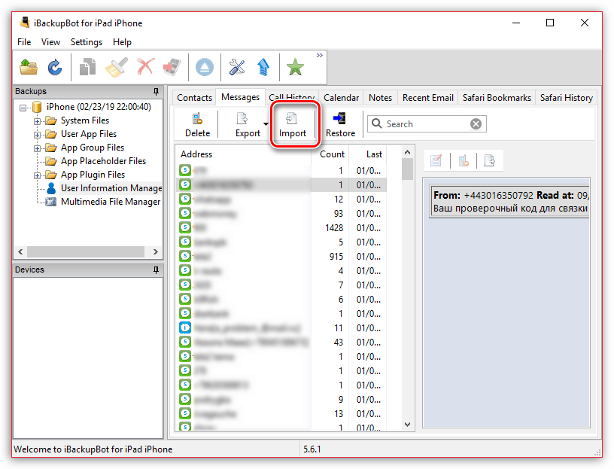Sort messages by Last column header

(368, 154)
